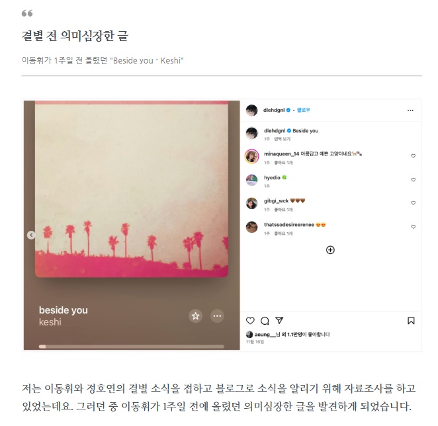Favorite the beside you song with star
This screenshot has height=426, width=438.
[196, 316]
